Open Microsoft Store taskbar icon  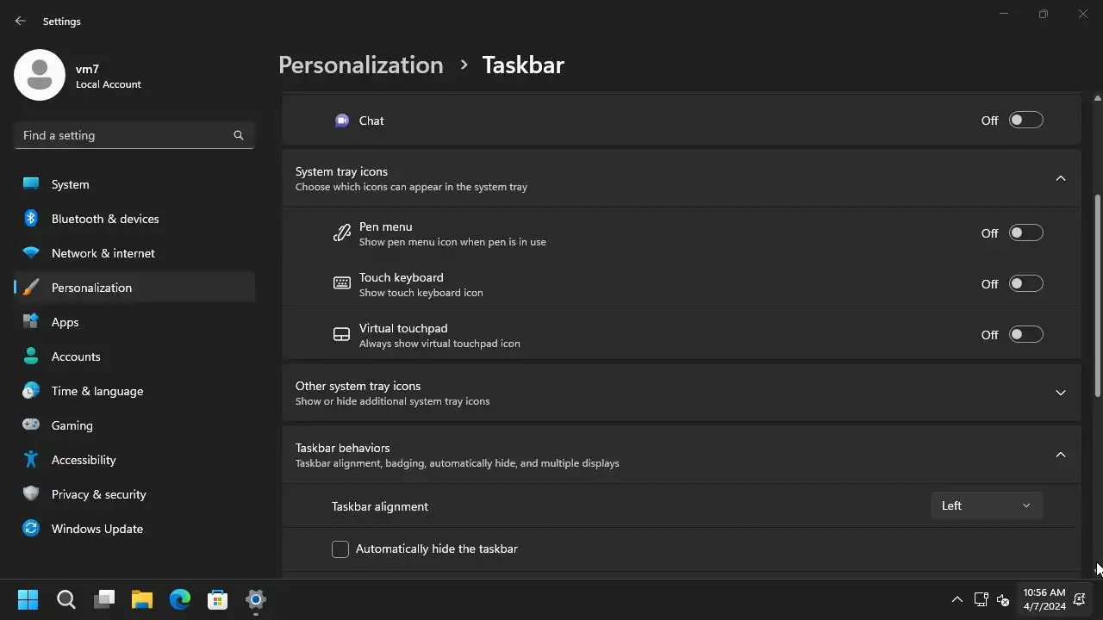click(x=218, y=599)
